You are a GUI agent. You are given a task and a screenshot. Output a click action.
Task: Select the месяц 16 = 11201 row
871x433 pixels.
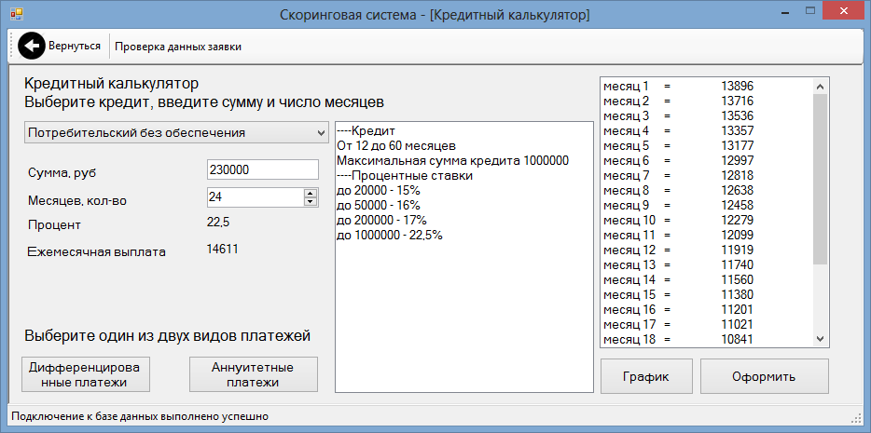[x=707, y=309]
